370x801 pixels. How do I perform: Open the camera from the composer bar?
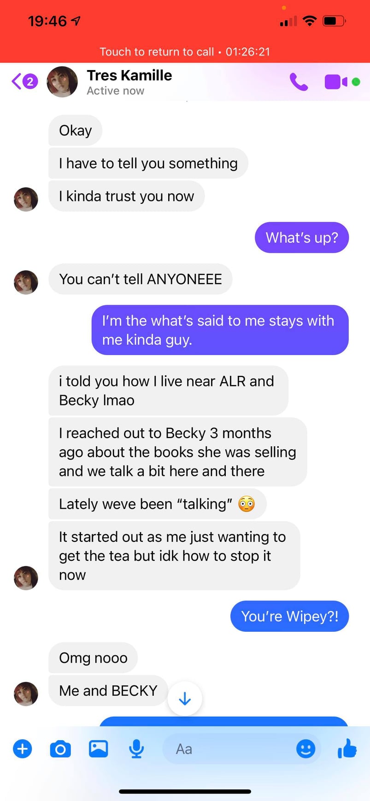(x=60, y=749)
